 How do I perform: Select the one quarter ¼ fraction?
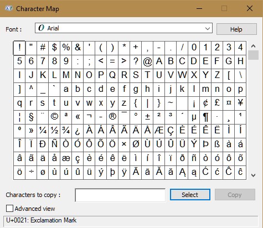pos(43,131)
